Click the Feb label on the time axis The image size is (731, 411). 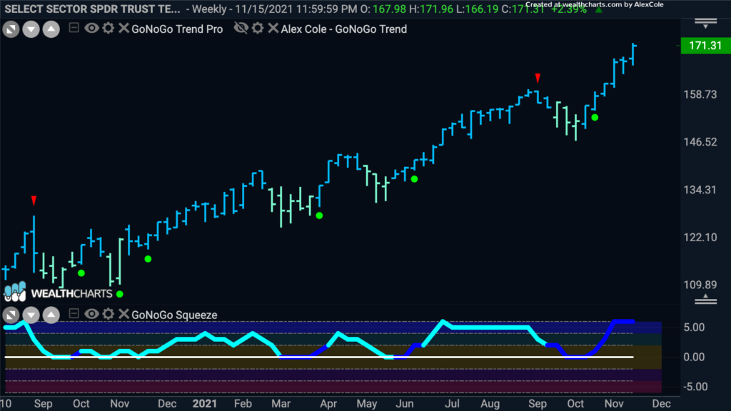[x=243, y=404]
